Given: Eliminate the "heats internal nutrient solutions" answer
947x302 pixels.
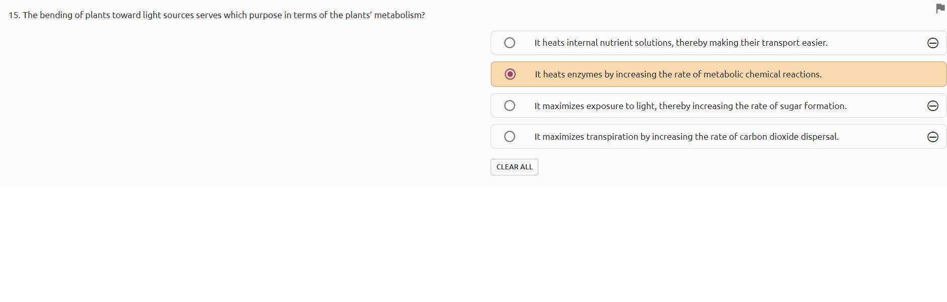Looking at the screenshot, I should click(932, 43).
